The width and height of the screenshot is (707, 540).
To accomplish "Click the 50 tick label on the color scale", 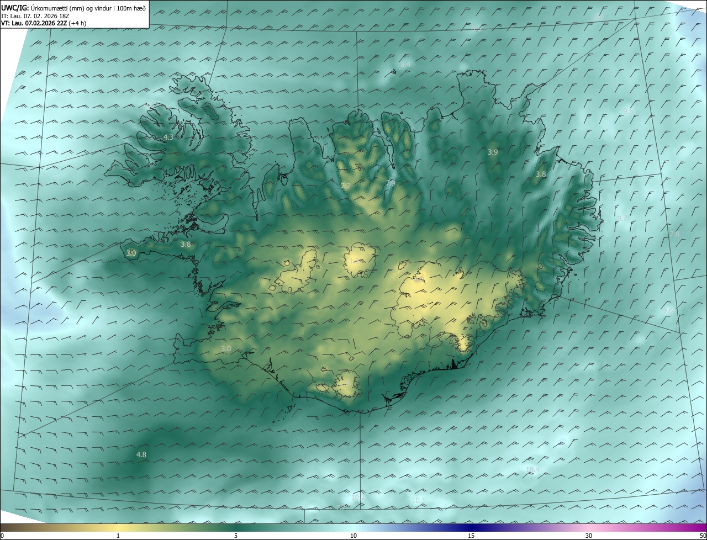I will [x=703, y=536].
